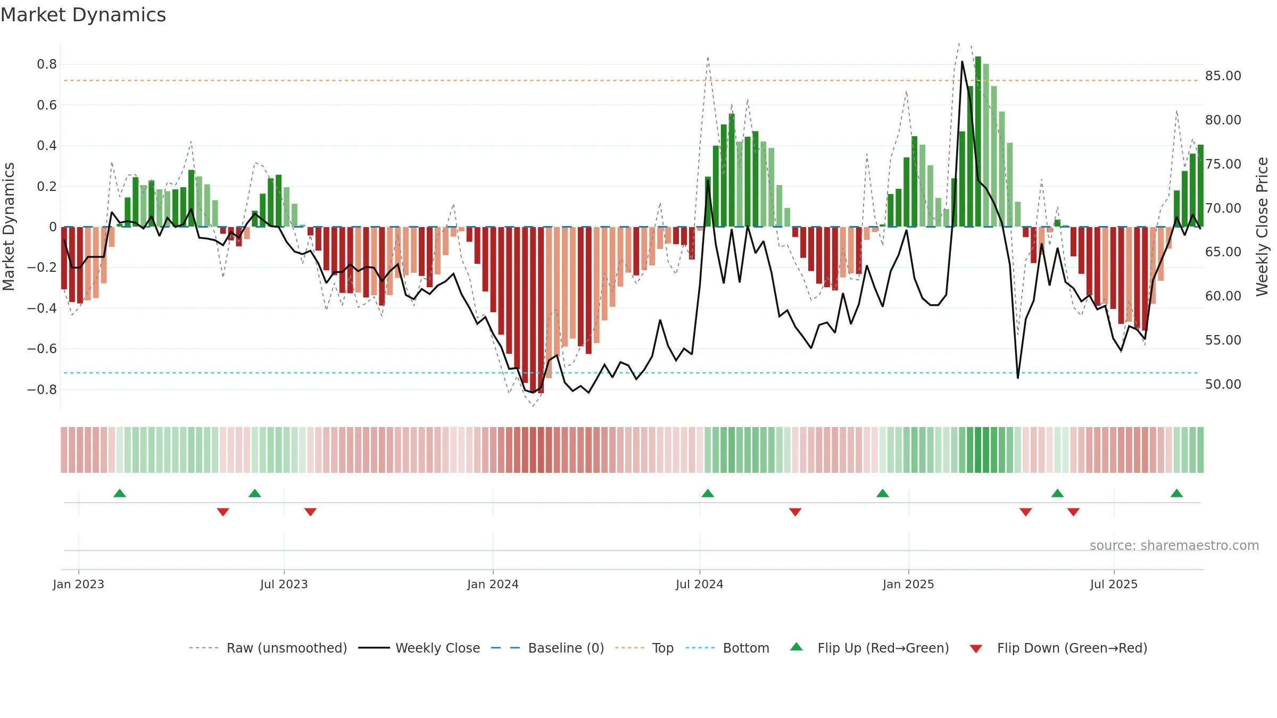
Task: Click the Jul 2023 x-axis label
Action: 284,584
